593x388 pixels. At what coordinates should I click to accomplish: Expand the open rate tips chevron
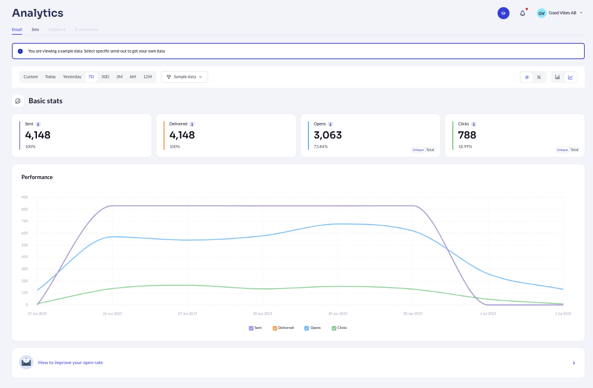click(573, 362)
